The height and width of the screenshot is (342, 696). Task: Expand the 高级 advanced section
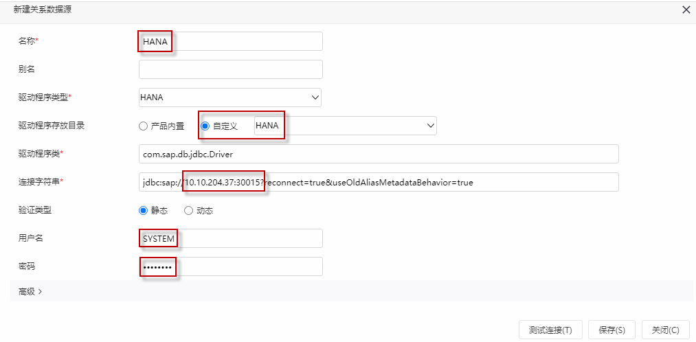click(30, 291)
